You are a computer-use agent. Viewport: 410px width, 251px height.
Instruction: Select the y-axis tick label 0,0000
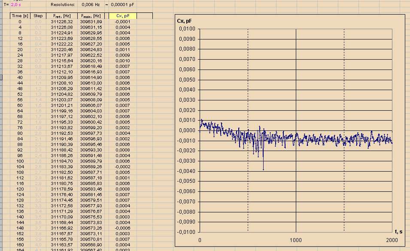[187, 130]
